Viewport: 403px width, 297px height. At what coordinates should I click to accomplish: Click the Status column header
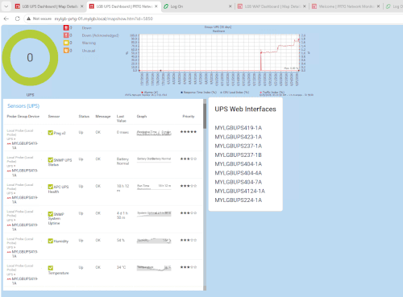[x=84, y=117]
